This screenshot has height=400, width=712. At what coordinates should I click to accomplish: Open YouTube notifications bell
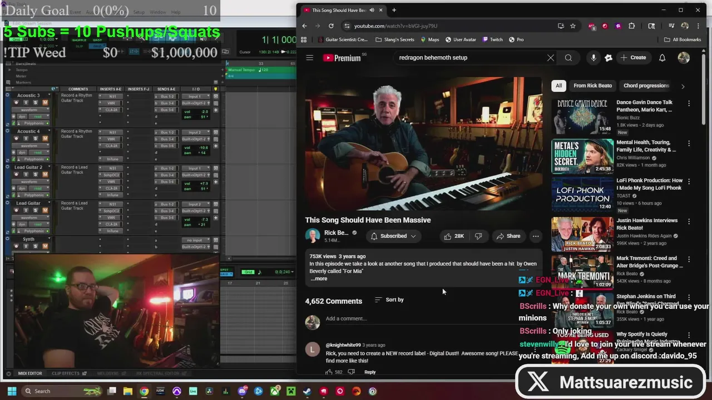pyautogui.click(x=662, y=58)
